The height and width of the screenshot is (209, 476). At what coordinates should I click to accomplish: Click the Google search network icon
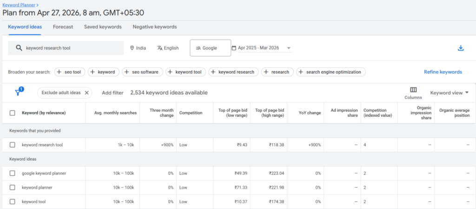click(x=198, y=48)
